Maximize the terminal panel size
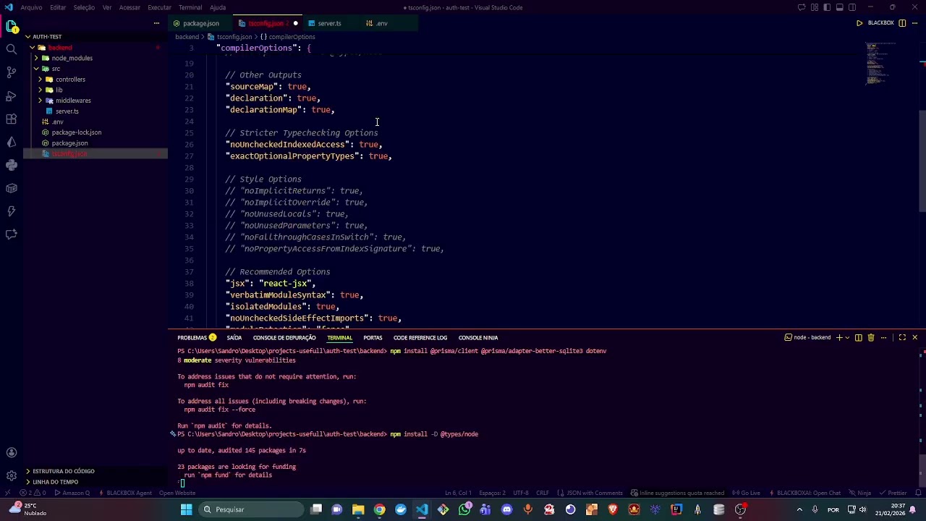 (902, 337)
